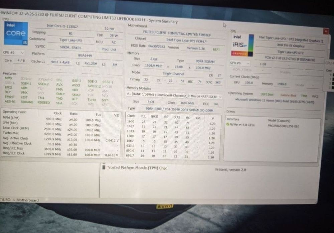Click the FUJITSU CLIENT COMPUTING LIMITED FJNB2E8 motherboard field
Viewport: 334px width, 233px height.
click(177, 33)
